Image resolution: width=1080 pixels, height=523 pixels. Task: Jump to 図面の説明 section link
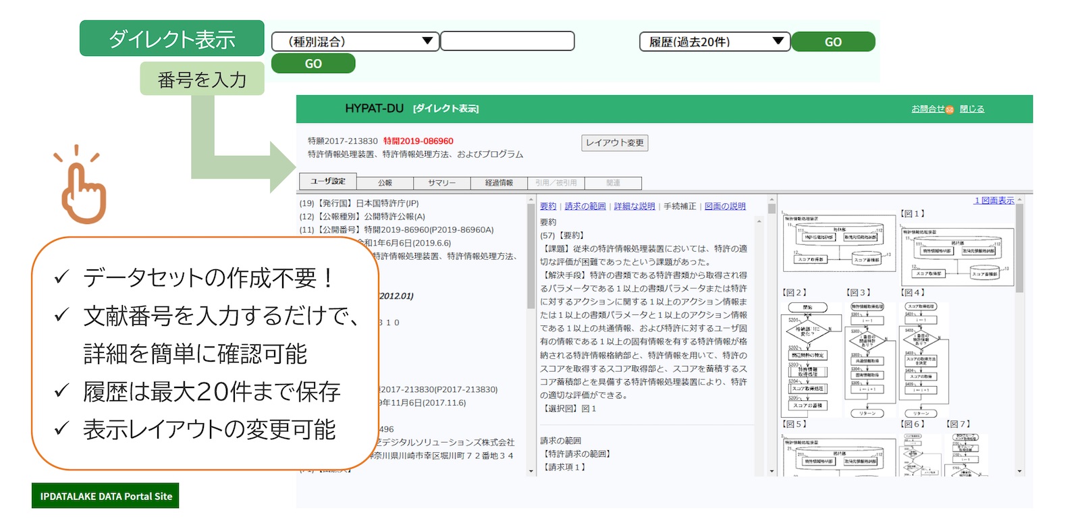[725, 207]
